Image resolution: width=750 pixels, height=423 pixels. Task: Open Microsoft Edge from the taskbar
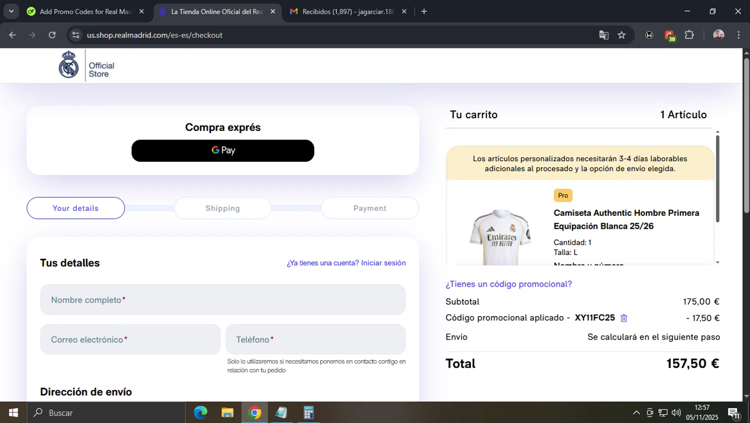click(200, 413)
